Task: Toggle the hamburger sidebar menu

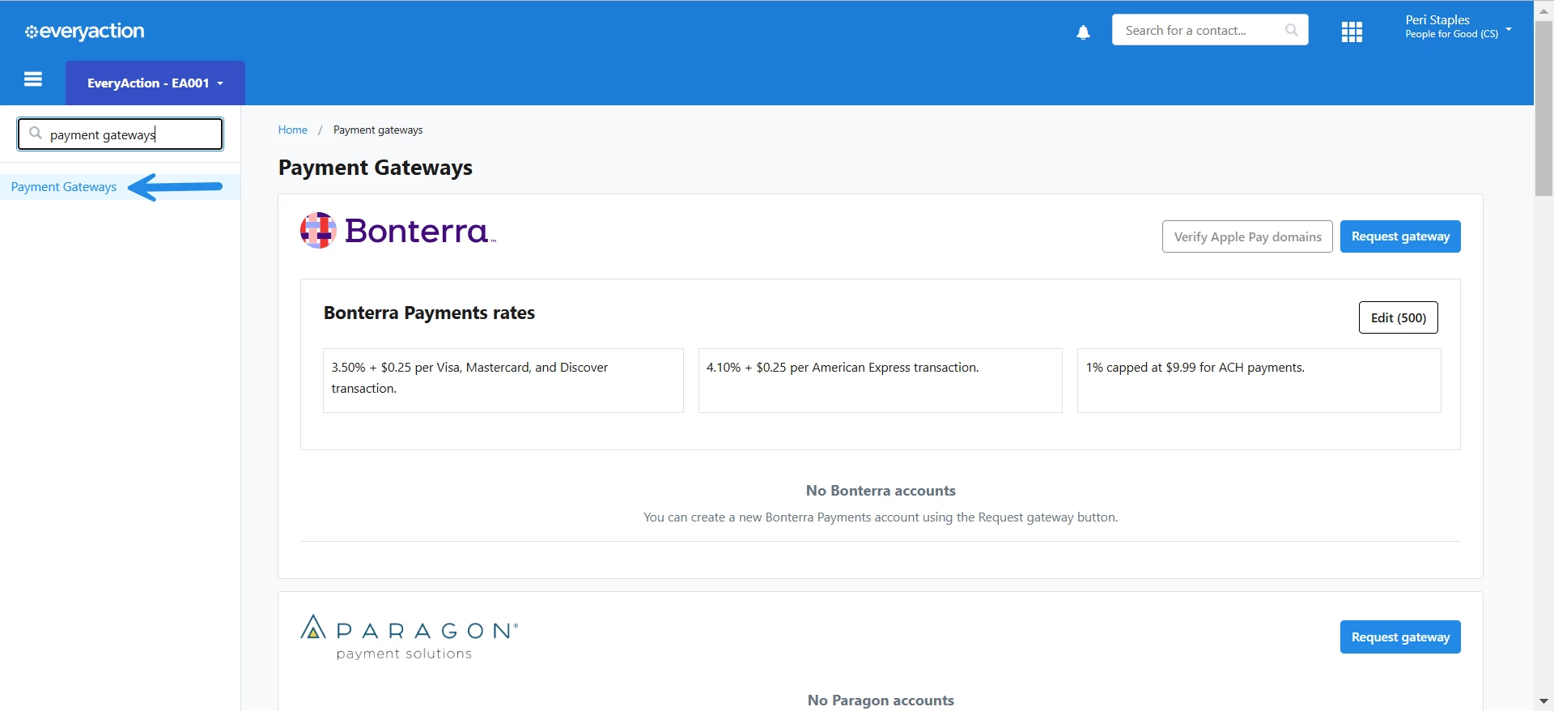Action: point(33,79)
